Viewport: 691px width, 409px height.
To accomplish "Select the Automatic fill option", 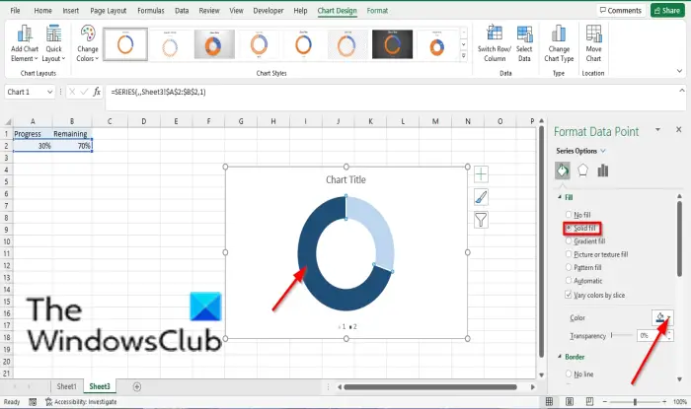I will [584, 281].
